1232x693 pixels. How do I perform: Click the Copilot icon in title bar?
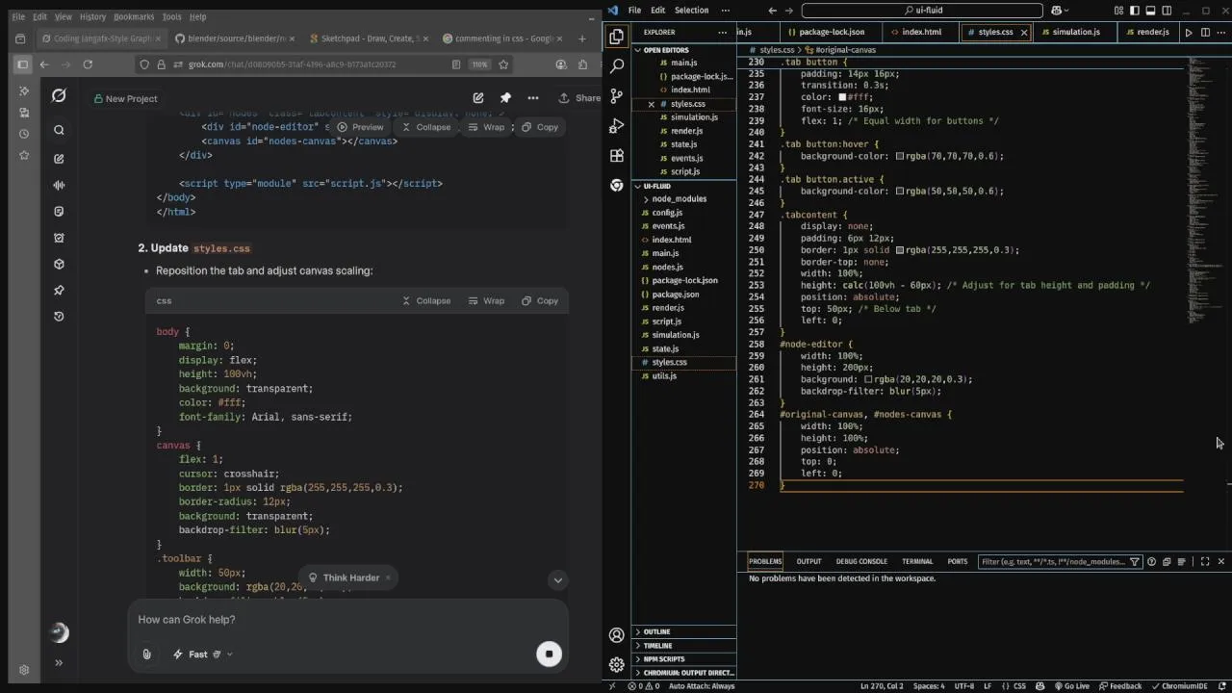[1057, 11]
